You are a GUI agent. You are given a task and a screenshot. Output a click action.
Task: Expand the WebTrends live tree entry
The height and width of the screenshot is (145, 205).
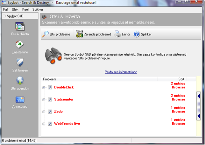pos(44,124)
